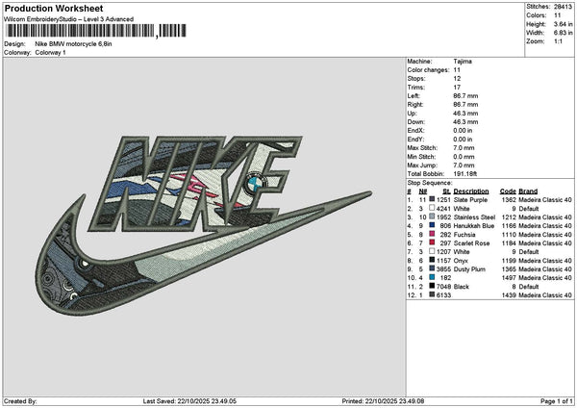577x408 pixels.
Task: Click the Printed timestamp 22/10/2025 23.49.08
Action: click(395, 401)
